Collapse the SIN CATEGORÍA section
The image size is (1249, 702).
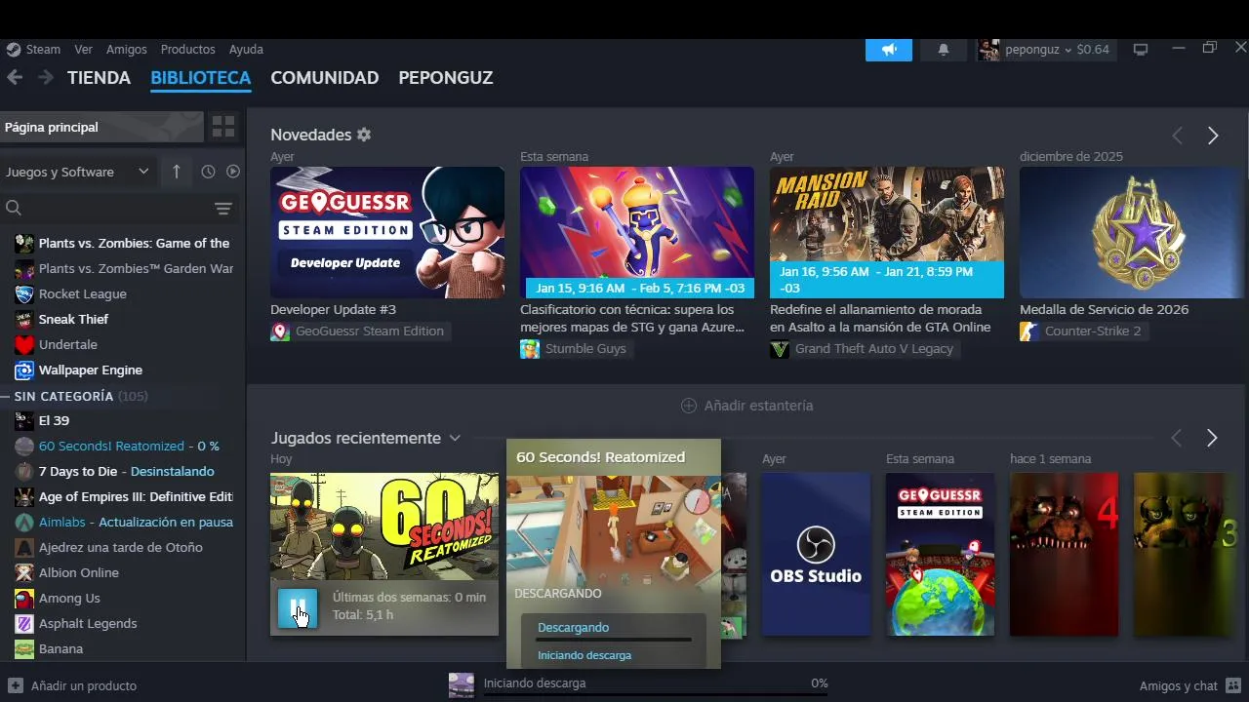5,396
